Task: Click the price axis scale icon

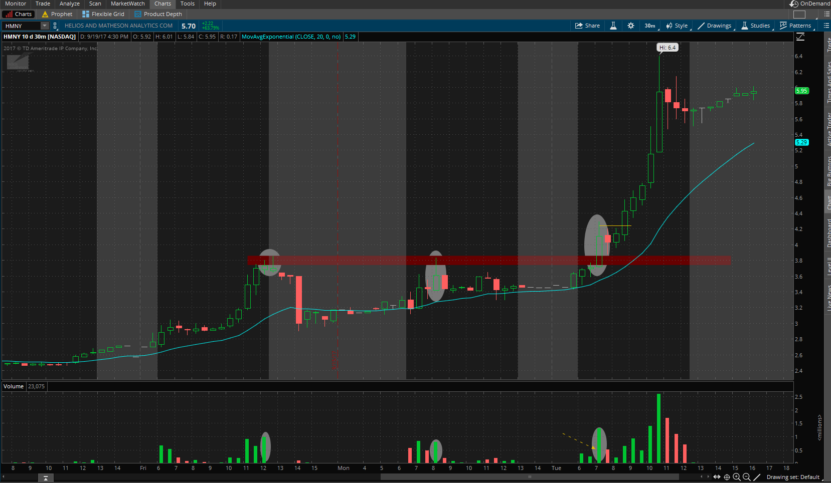Action: coord(800,37)
